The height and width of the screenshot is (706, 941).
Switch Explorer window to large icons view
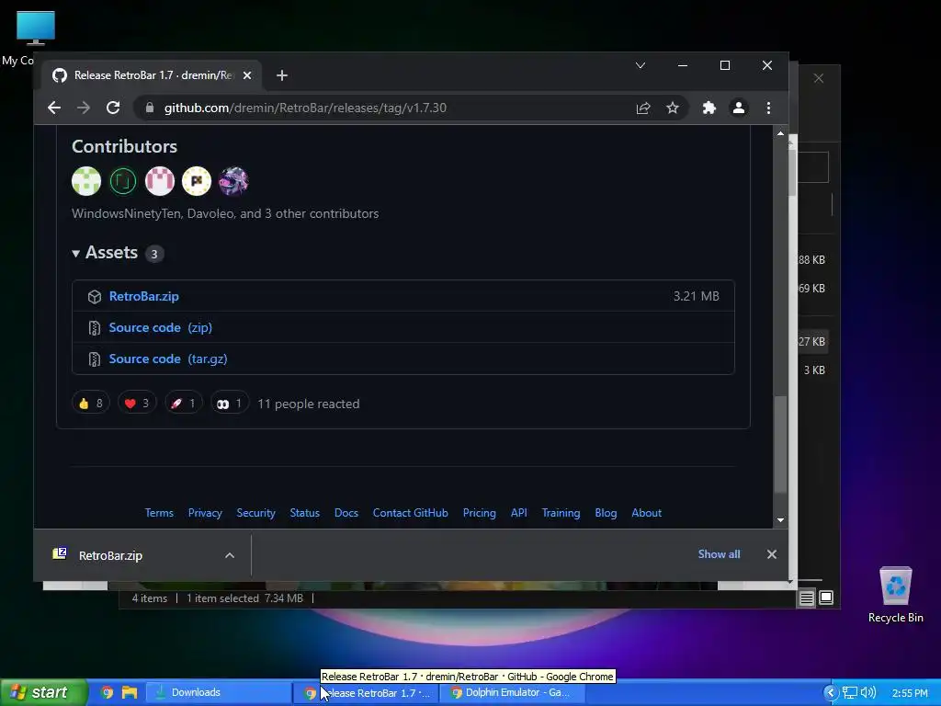click(826, 598)
